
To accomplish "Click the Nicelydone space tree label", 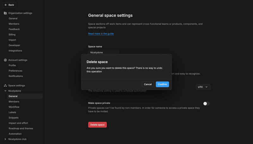I will (15, 91).
